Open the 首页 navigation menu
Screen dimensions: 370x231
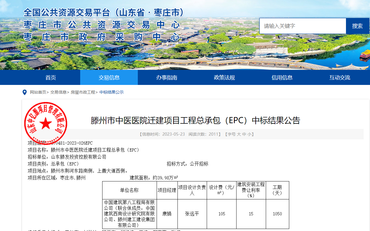click(x=51, y=77)
